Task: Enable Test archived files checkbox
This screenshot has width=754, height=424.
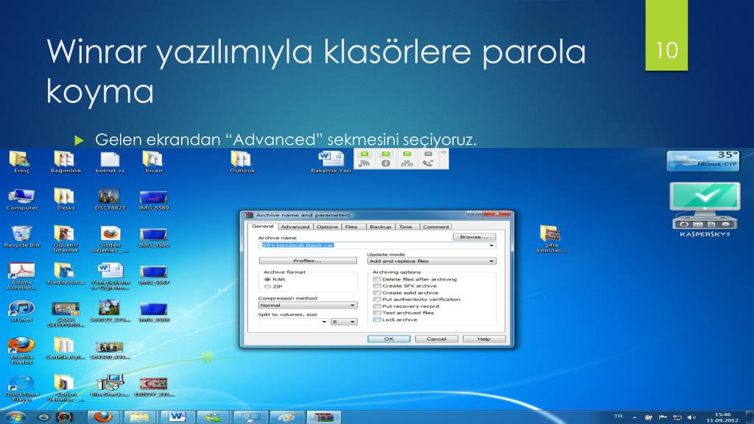Action: coord(378,313)
